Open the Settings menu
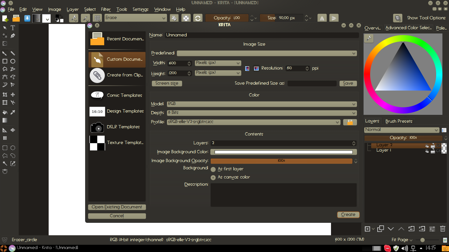Image resolution: width=449 pixels, height=252 pixels. coord(141,9)
